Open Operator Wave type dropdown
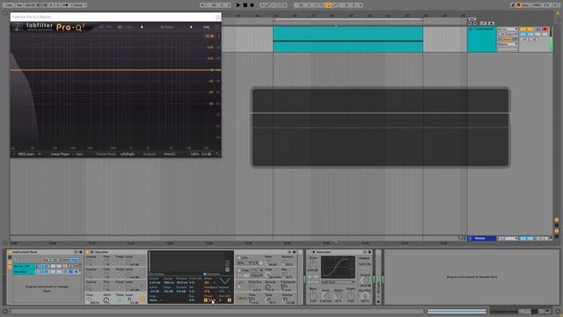 click(x=209, y=283)
